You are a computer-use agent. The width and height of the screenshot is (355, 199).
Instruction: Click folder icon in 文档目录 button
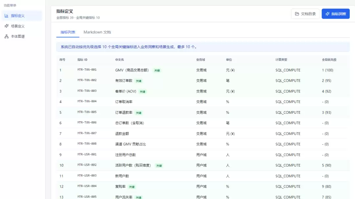tap(297, 14)
